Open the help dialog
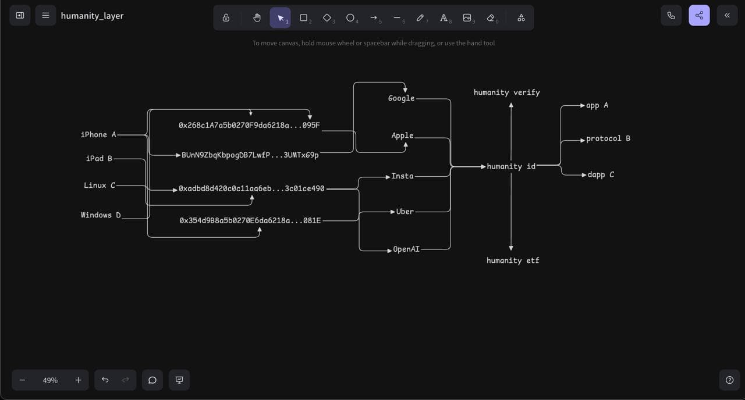This screenshot has height=400, width=745. pyautogui.click(x=729, y=380)
